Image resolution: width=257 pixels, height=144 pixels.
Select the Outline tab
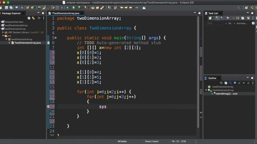(212, 78)
